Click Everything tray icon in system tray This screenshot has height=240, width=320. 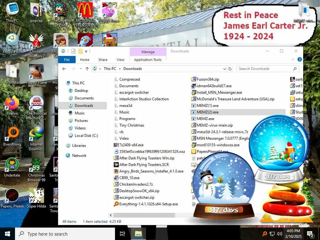coord(264,234)
